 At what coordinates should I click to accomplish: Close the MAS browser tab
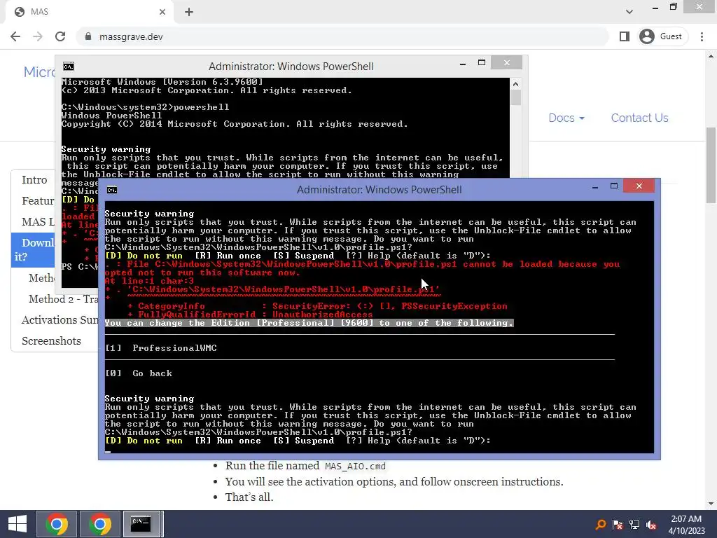[162, 12]
